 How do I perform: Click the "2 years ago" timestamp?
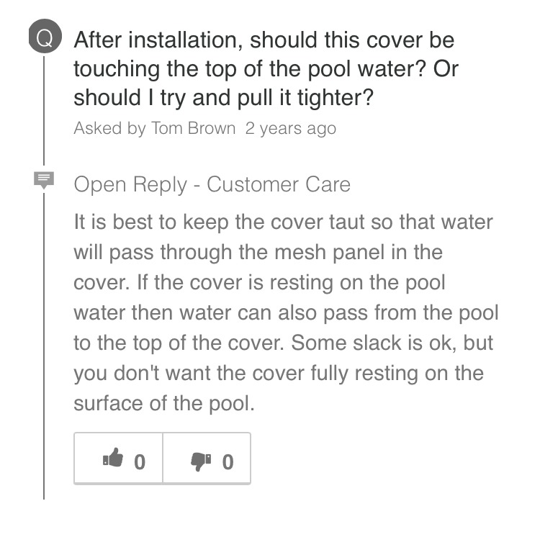[291, 129]
